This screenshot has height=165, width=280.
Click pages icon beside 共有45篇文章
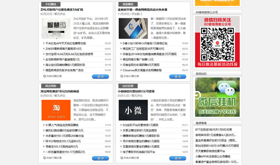point(122,158)
